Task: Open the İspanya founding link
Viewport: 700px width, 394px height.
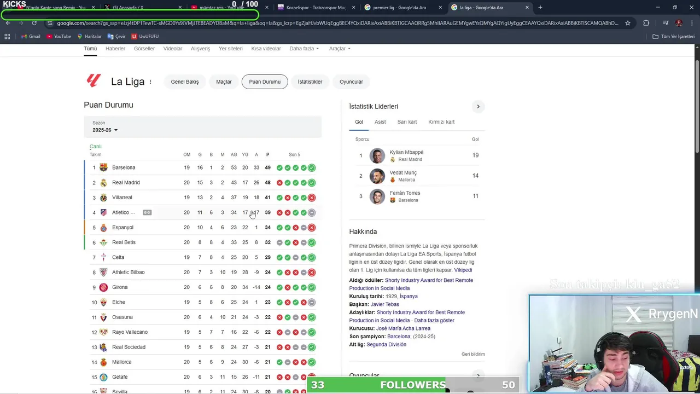Action: 409,297
